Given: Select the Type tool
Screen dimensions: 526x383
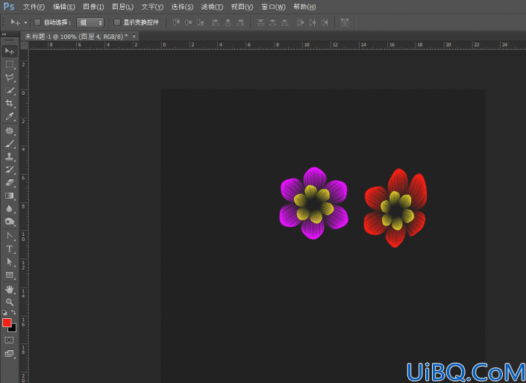Looking at the screenshot, I should [x=10, y=249].
